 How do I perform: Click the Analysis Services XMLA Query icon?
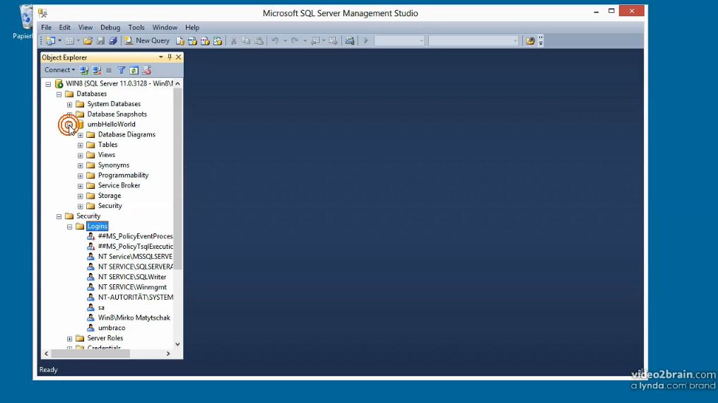point(218,41)
